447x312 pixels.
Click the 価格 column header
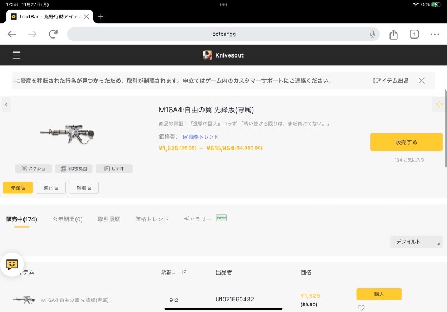pyautogui.click(x=306, y=272)
